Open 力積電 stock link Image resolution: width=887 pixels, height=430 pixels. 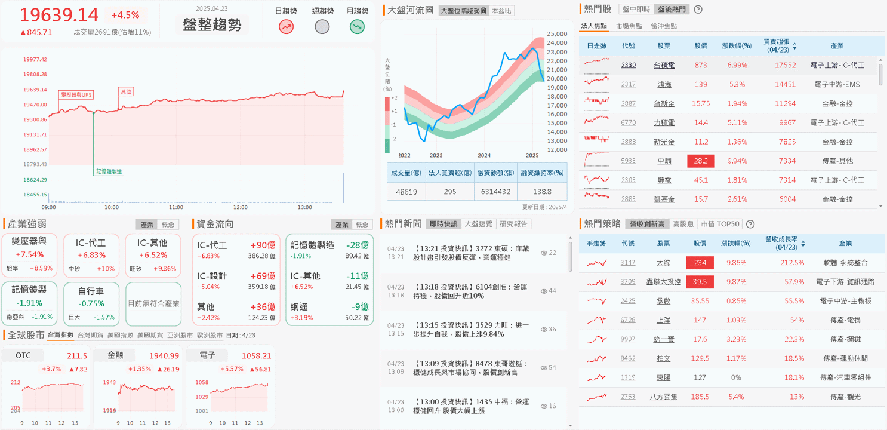pos(664,122)
